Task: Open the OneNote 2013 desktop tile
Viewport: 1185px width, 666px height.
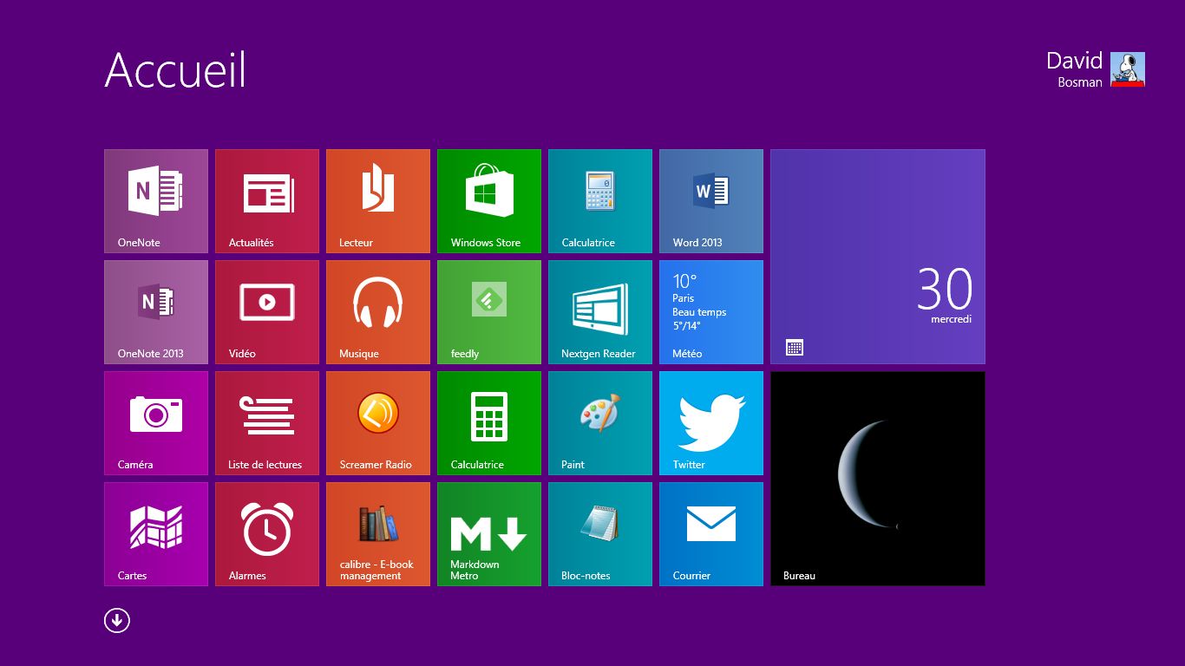Action: coord(156,312)
